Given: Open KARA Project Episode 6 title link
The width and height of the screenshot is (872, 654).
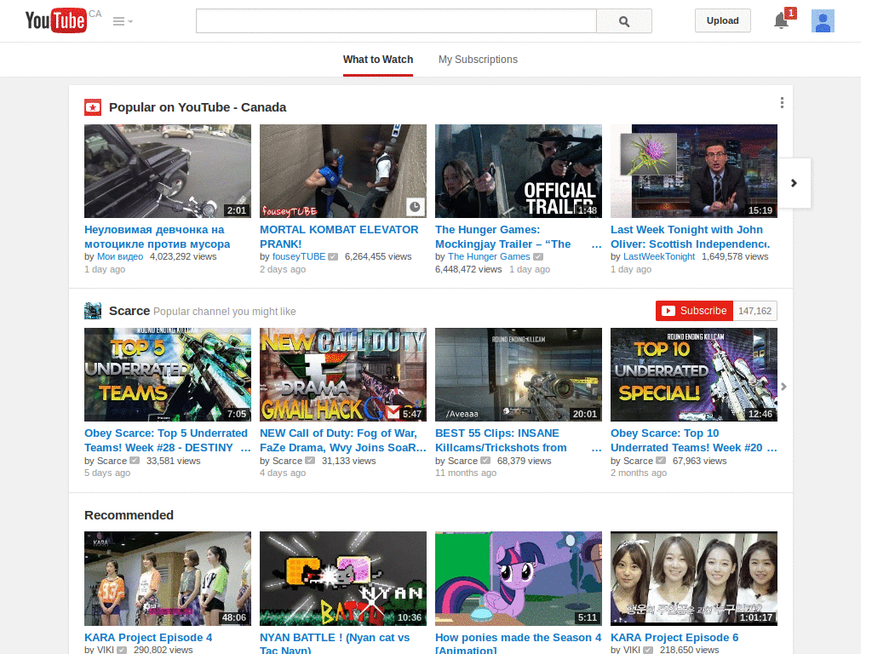Looking at the screenshot, I should point(674,638).
